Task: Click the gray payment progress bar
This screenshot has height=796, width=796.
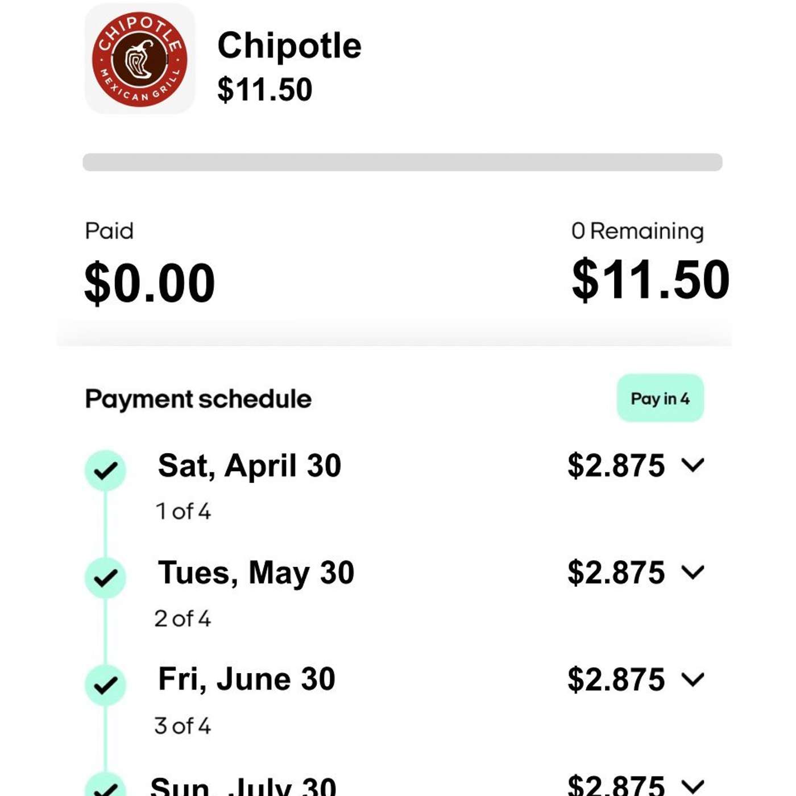Action: coord(403,162)
